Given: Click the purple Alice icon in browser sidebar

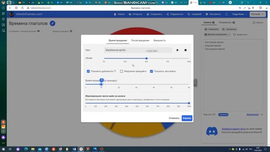Looking at the screenshot, I should pyautogui.click(x=3, y=137).
